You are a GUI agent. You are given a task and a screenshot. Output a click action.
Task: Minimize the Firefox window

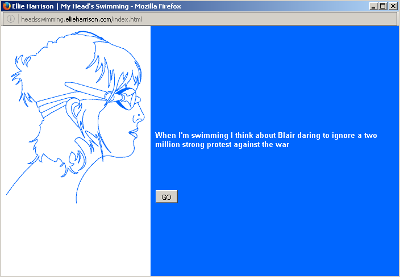tap(373, 6)
